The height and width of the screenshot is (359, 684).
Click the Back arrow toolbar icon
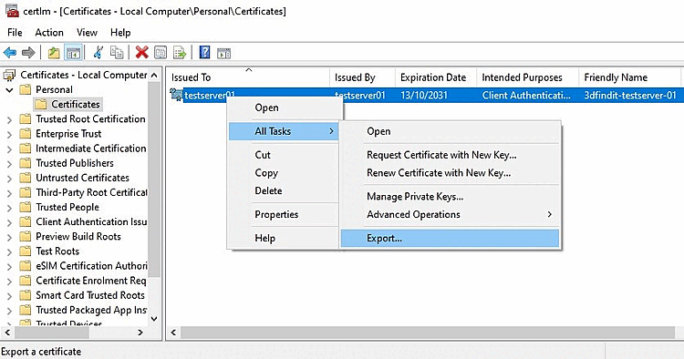point(10,53)
